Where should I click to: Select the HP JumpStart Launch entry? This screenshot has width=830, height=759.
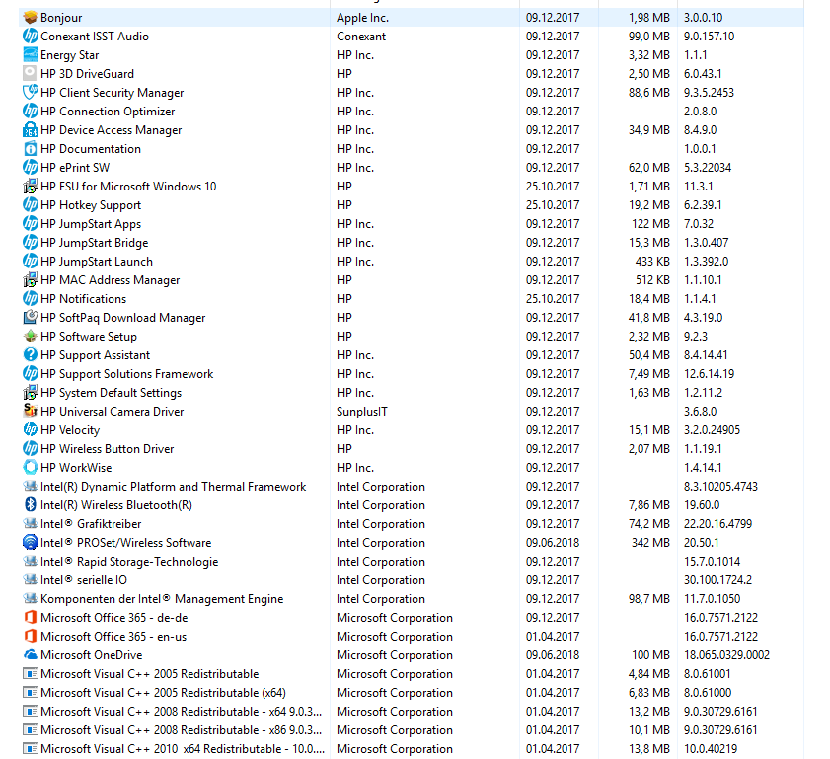pos(412,262)
